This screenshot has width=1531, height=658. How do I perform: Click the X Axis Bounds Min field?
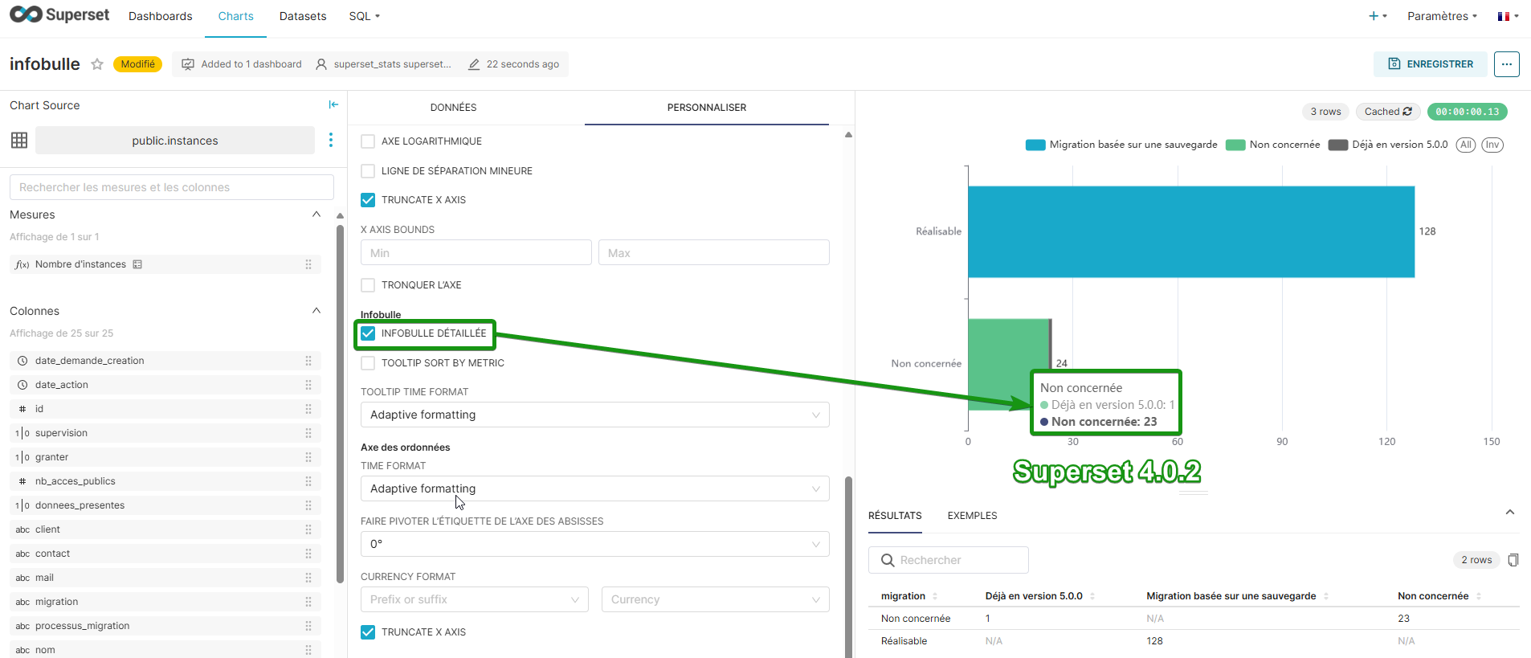pyautogui.click(x=476, y=253)
